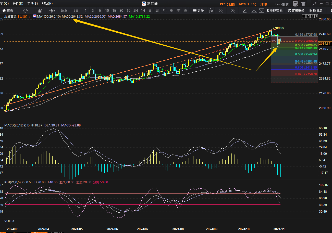
Task: Click the refresh icon in the toolbar
Action: coord(26,10)
